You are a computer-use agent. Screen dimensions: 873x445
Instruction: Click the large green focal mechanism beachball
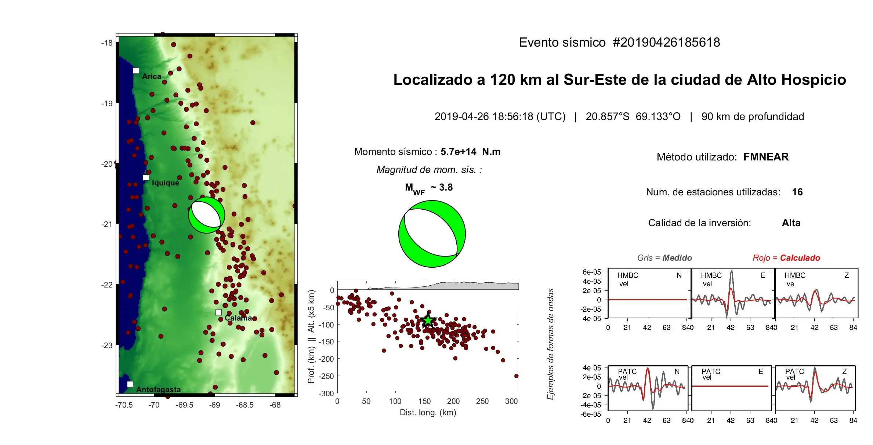(432, 234)
